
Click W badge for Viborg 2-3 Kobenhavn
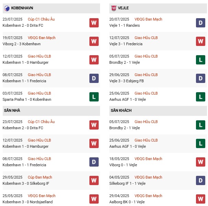tap(94, 41)
